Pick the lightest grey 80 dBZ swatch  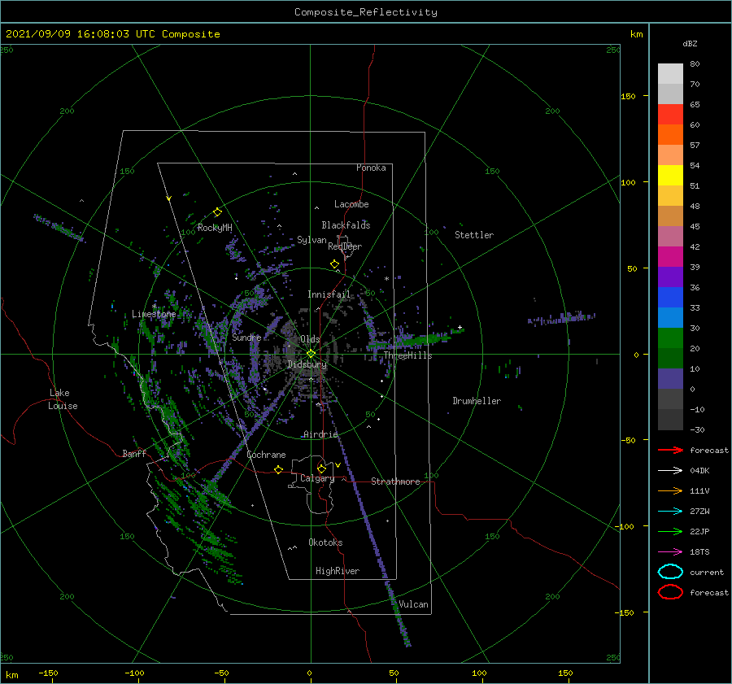670,74
